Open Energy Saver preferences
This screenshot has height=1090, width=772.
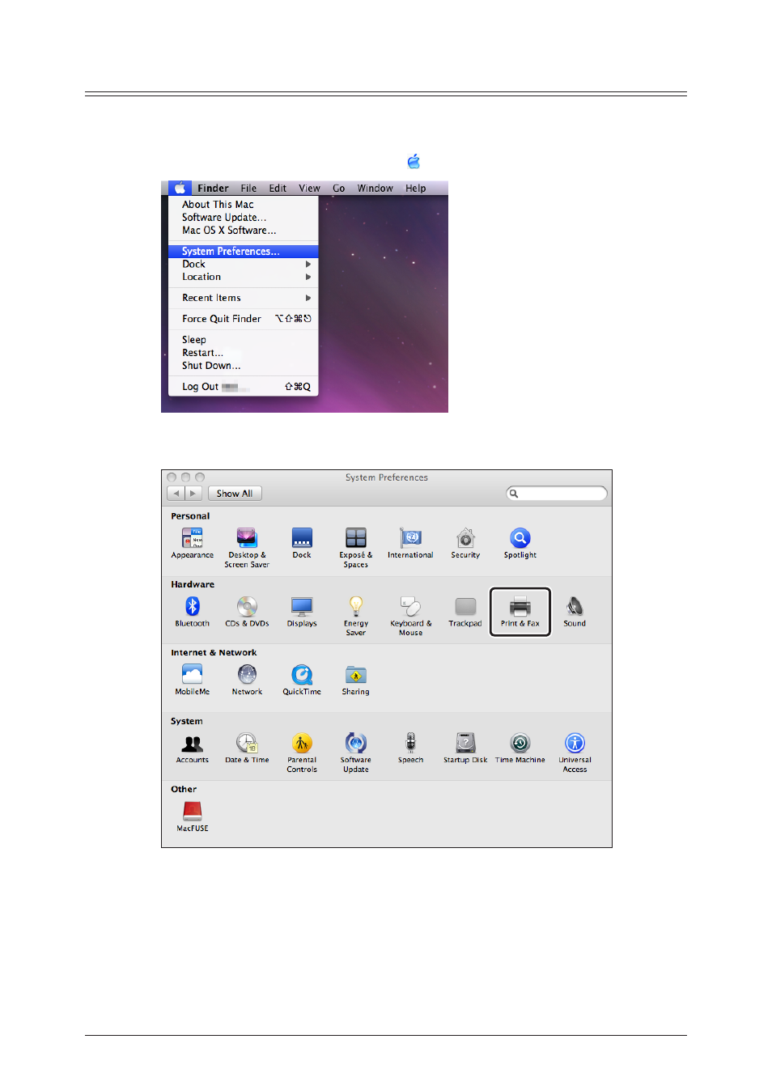(x=356, y=617)
